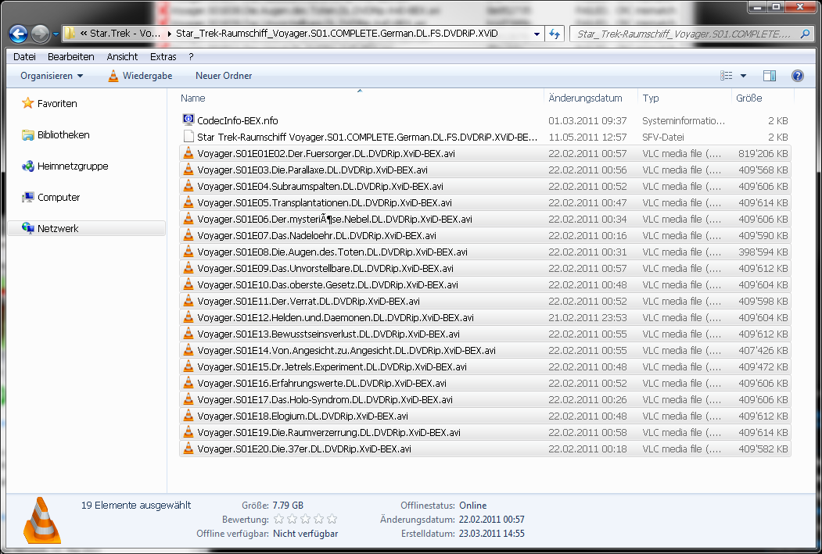Set rating with the fifth star
The width and height of the screenshot is (822, 554).
(332, 519)
